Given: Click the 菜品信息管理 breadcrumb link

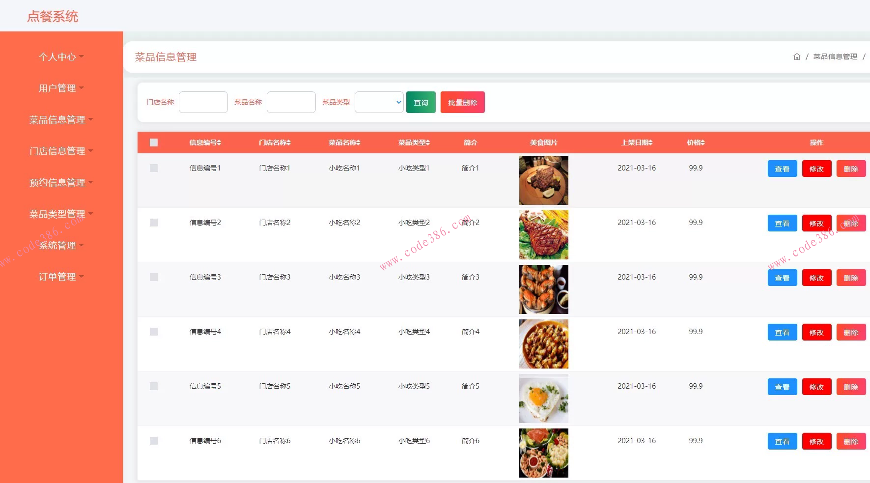Looking at the screenshot, I should pos(835,57).
